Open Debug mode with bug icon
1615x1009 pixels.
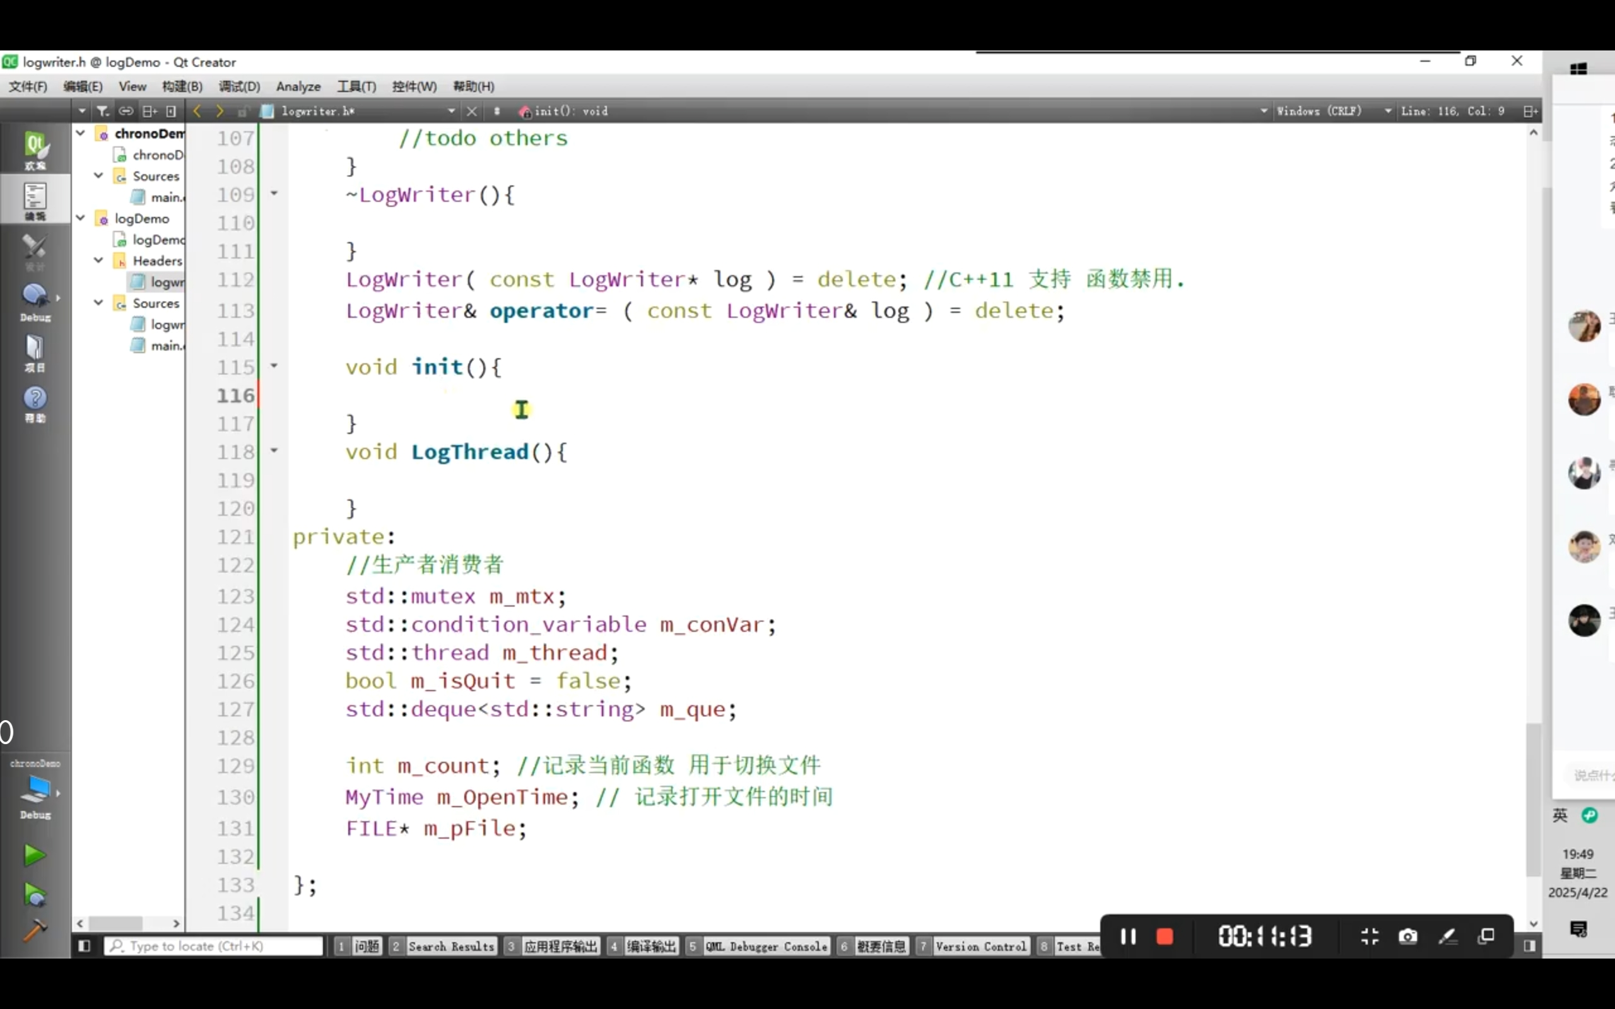point(35,300)
